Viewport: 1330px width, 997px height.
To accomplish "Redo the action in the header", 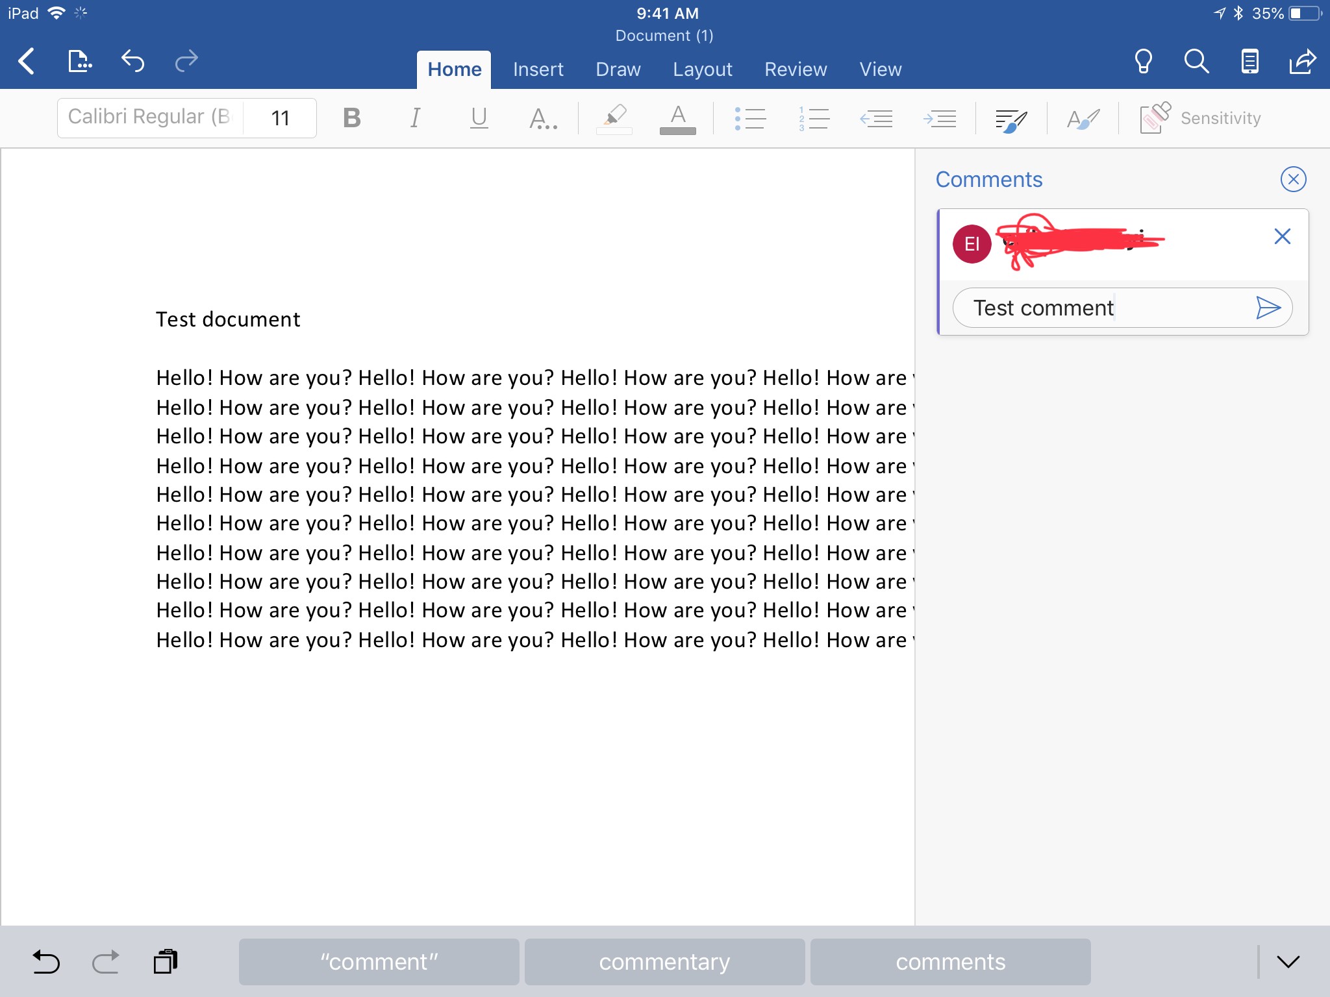I will pos(186,62).
